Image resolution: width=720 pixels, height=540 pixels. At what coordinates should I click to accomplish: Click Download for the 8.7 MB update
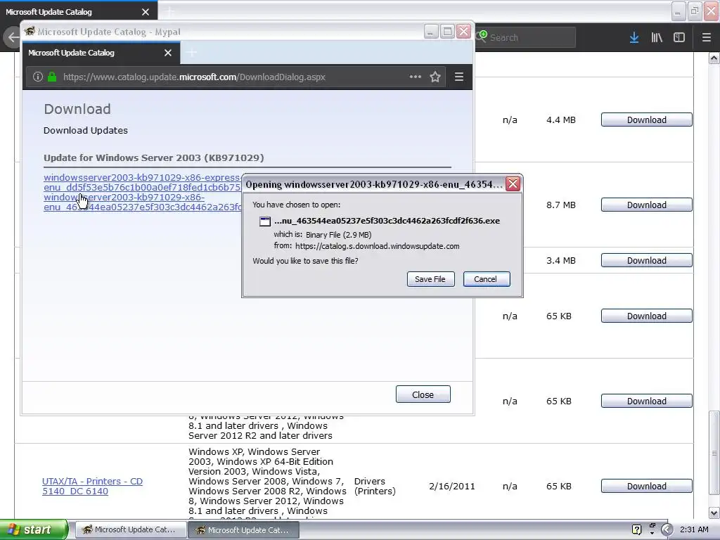pyautogui.click(x=647, y=205)
